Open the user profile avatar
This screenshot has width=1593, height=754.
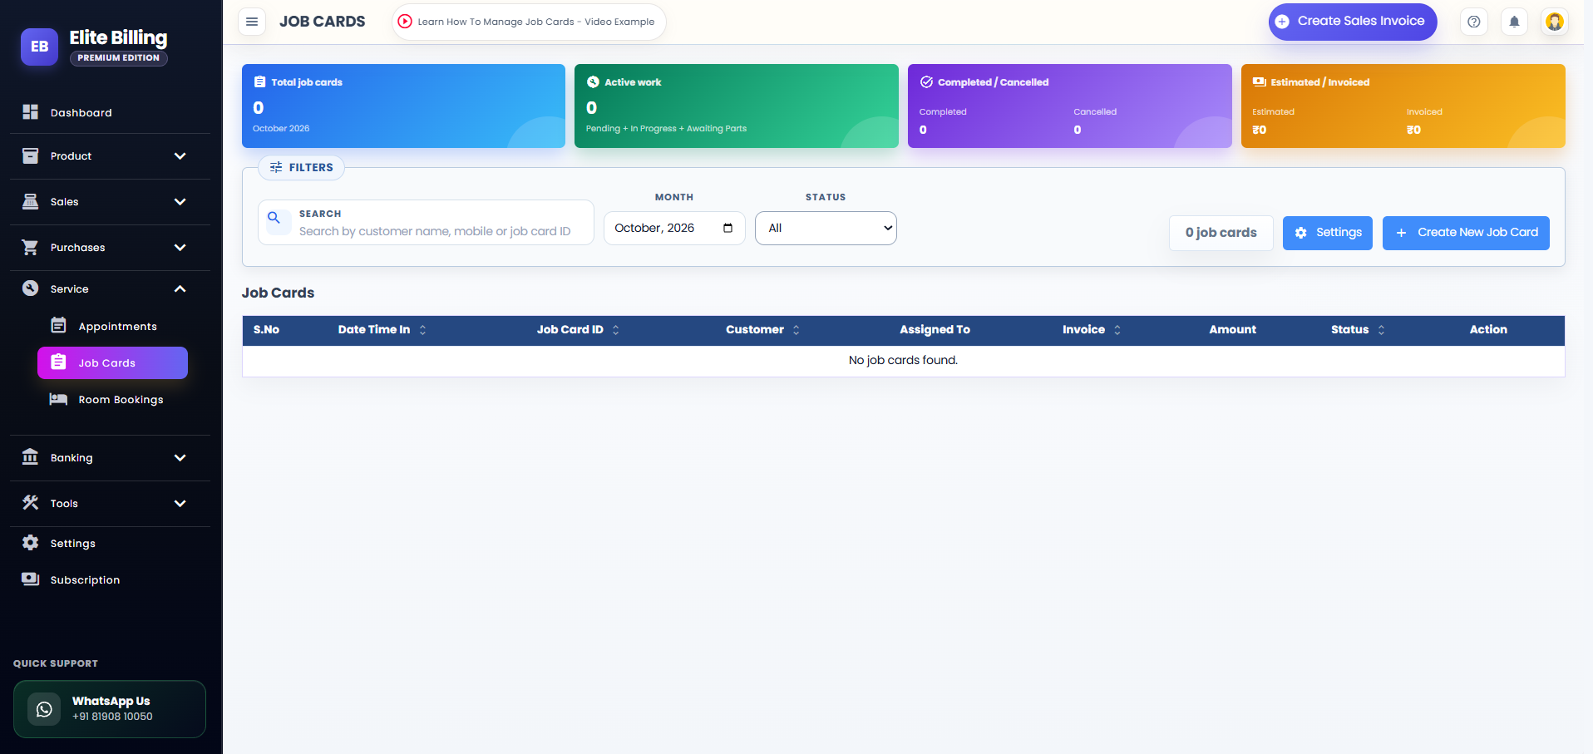pos(1554,22)
